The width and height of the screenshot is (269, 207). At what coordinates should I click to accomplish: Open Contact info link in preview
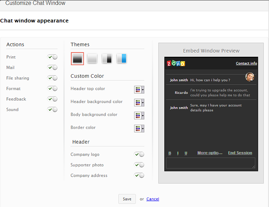[246, 63]
